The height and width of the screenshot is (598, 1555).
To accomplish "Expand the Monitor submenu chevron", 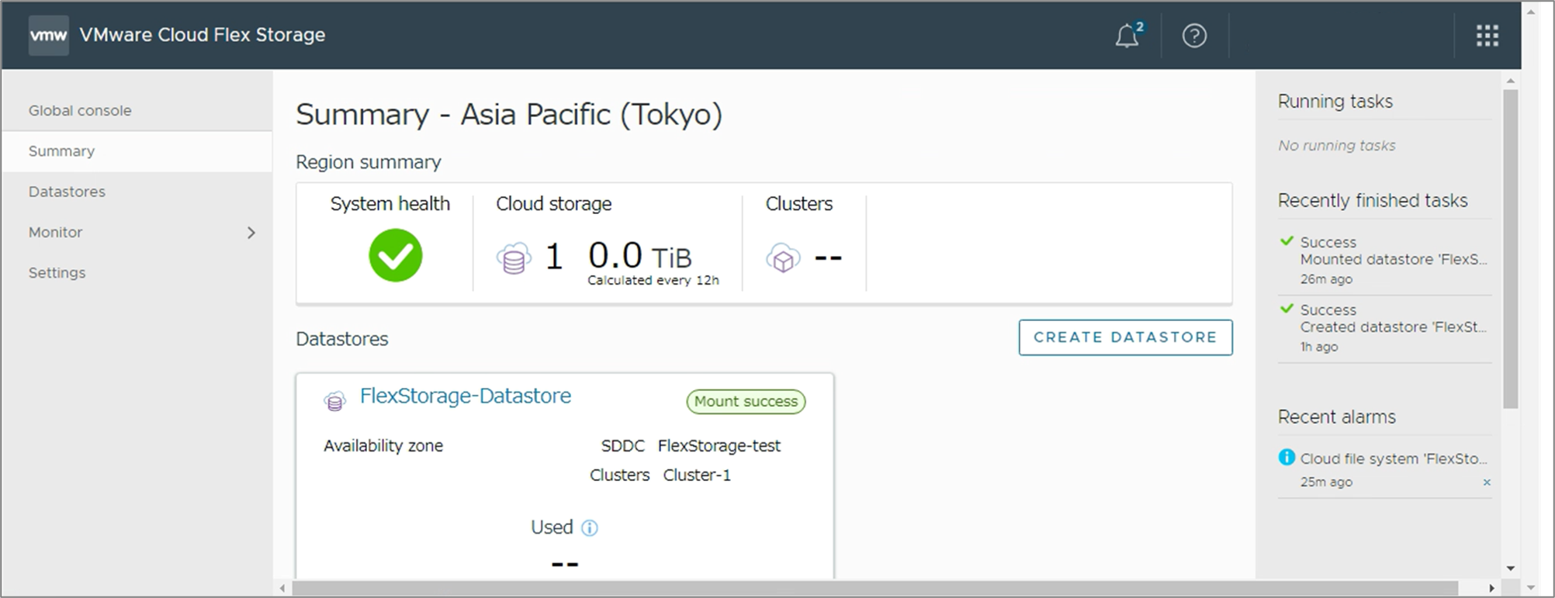I will point(251,233).
